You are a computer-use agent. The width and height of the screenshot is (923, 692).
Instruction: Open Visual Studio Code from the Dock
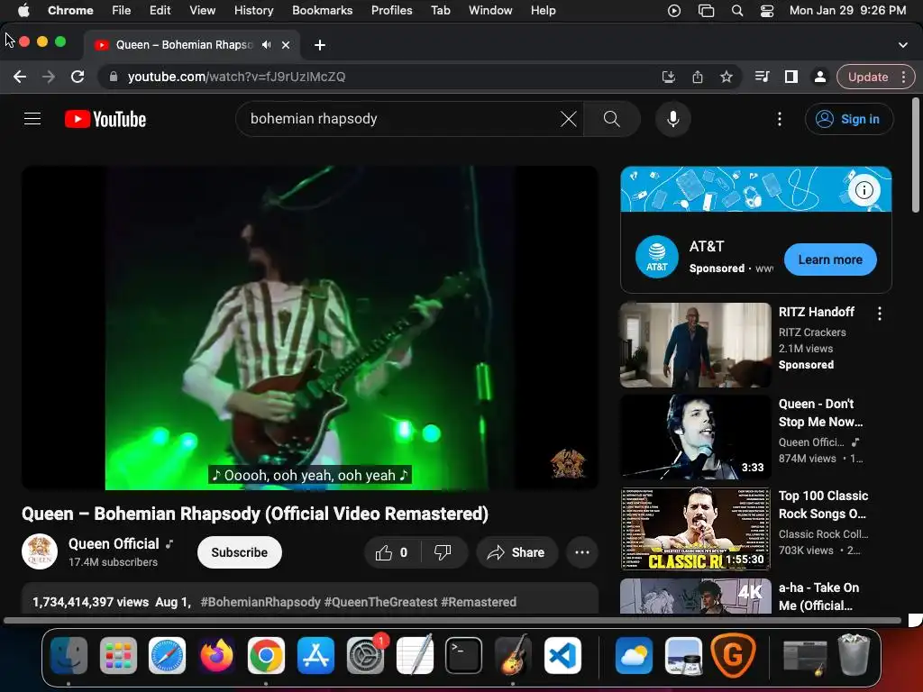pyautogui.click(x=562, y=655)
